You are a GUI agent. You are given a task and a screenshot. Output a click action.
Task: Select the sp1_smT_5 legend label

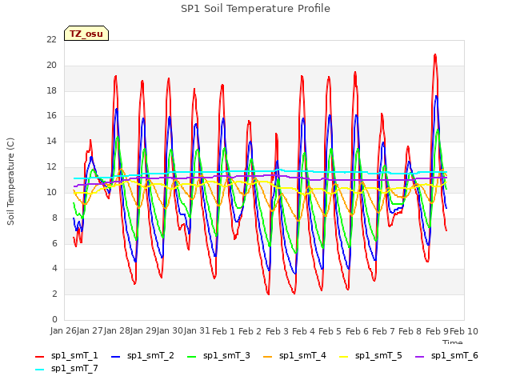click(378, 356)
